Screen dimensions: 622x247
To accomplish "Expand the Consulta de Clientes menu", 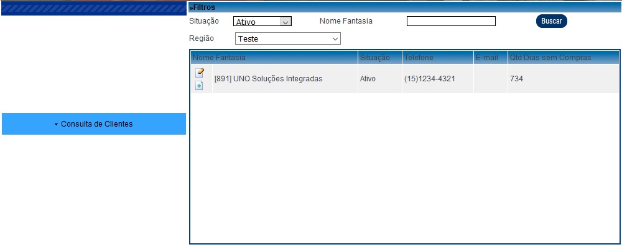I will (94, 124).
